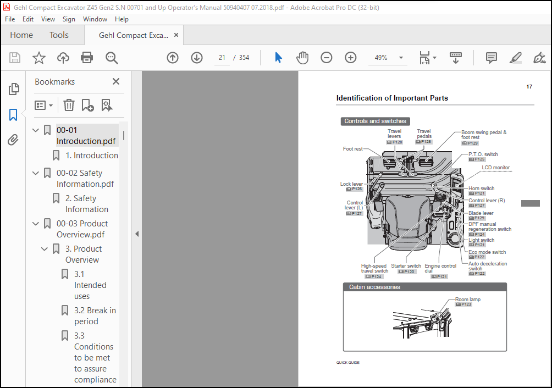Viewport: 552px width, 388px height.
Task: Collapse the 00-03 Product Overview.pdf bookmark
Action: [x=36, y=223]
